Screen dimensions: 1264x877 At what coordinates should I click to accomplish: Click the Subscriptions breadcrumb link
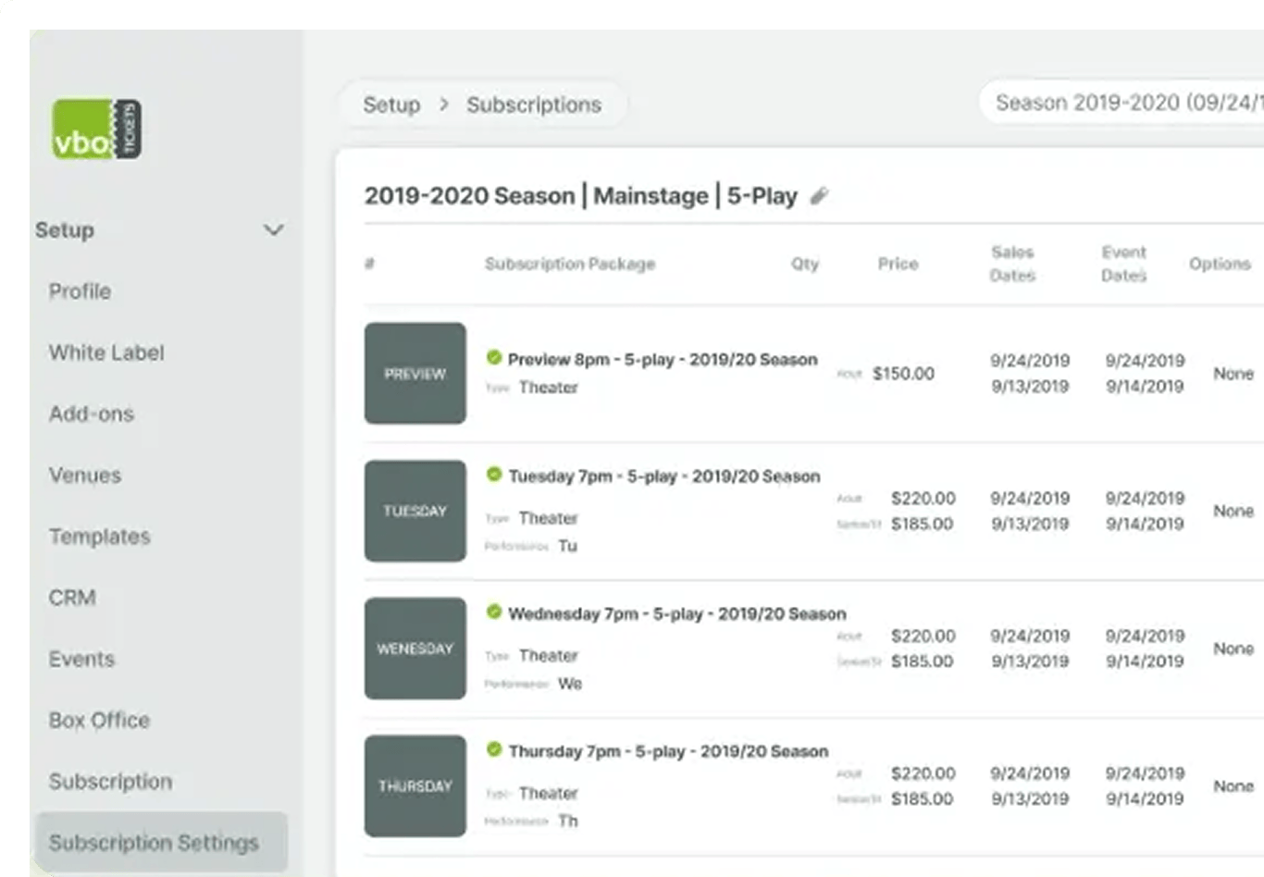pos(534,105)
